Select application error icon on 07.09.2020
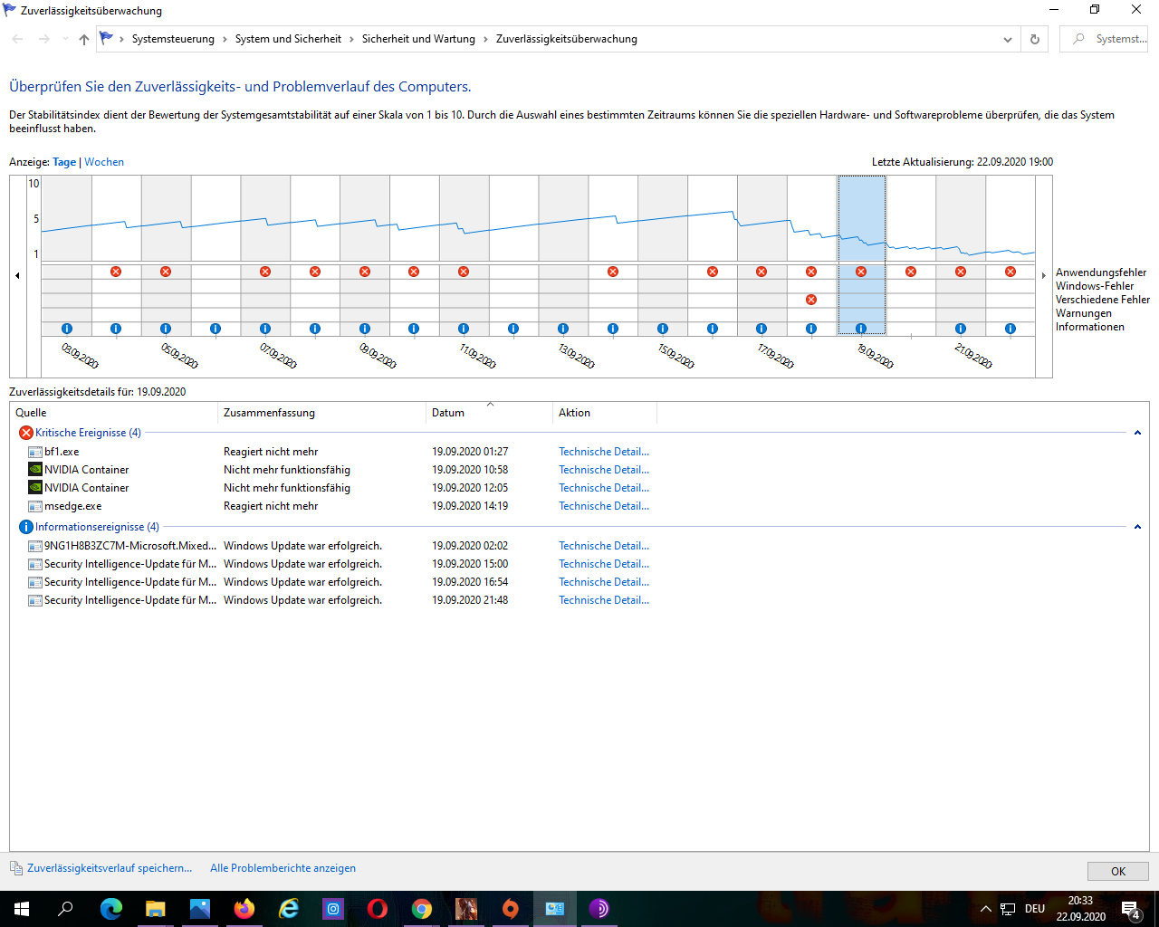Screen dimensions: 1159x927 point(265,272)
